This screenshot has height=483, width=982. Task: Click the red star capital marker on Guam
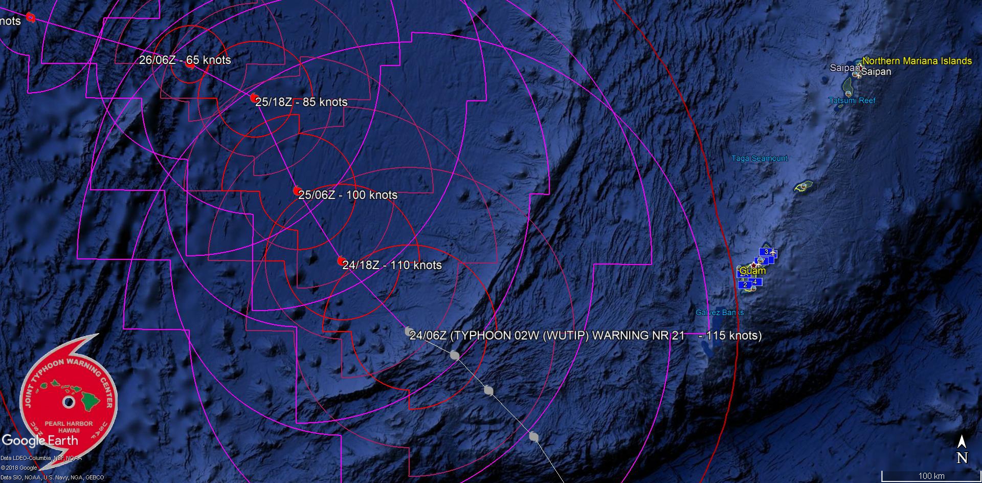pyautogui.click(x=753, y=265)
